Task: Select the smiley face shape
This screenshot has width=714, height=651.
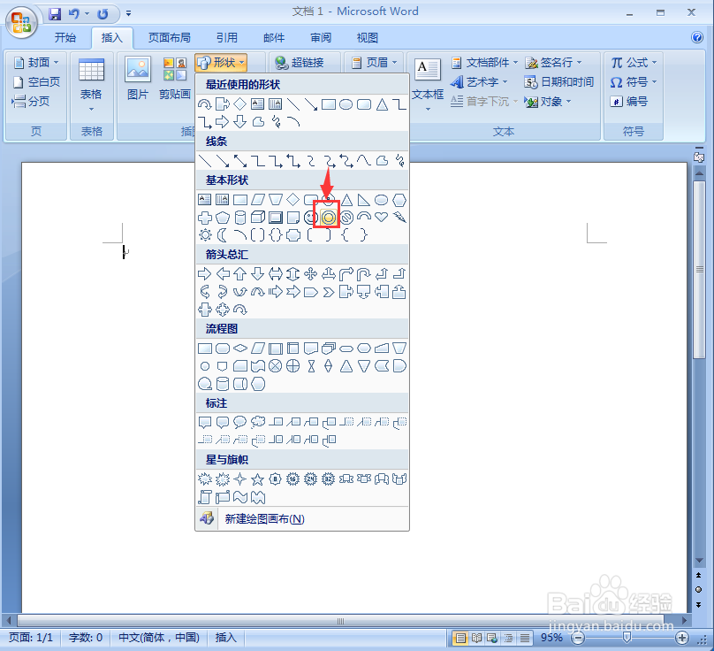Action: (310, 218)
